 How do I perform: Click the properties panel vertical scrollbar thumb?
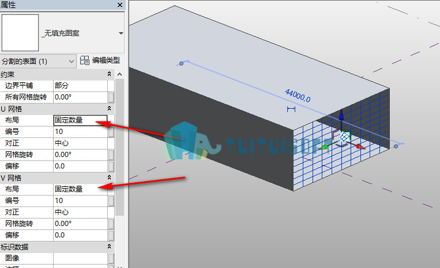coord(119,147)
